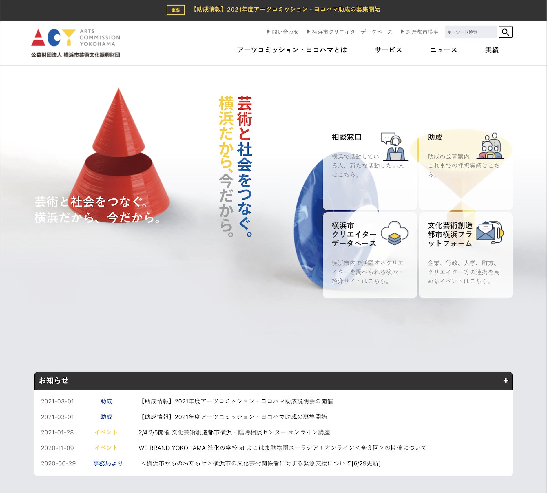The height and width of the screenshot is (493, 547).
Task: Click the 重要 badge in top banner
Action: [175, 10]
